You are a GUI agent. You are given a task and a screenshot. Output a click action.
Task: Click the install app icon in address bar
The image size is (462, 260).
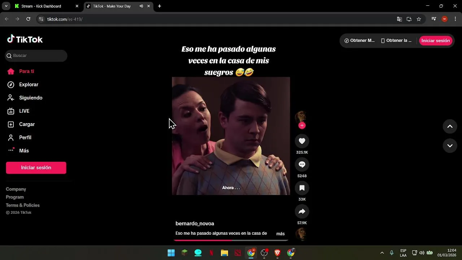409,19
